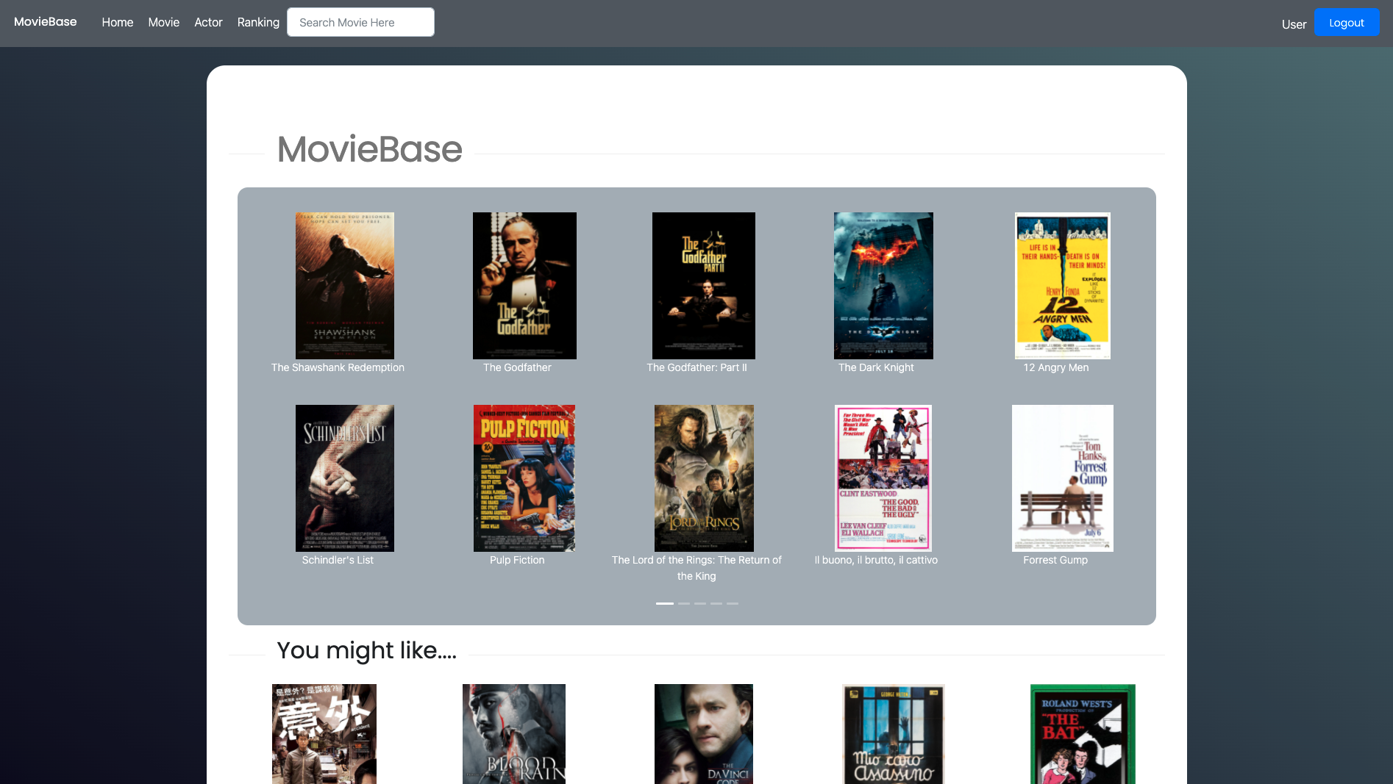
Task: Open The Shawshank Redemption poster
Action: (345, 286)
